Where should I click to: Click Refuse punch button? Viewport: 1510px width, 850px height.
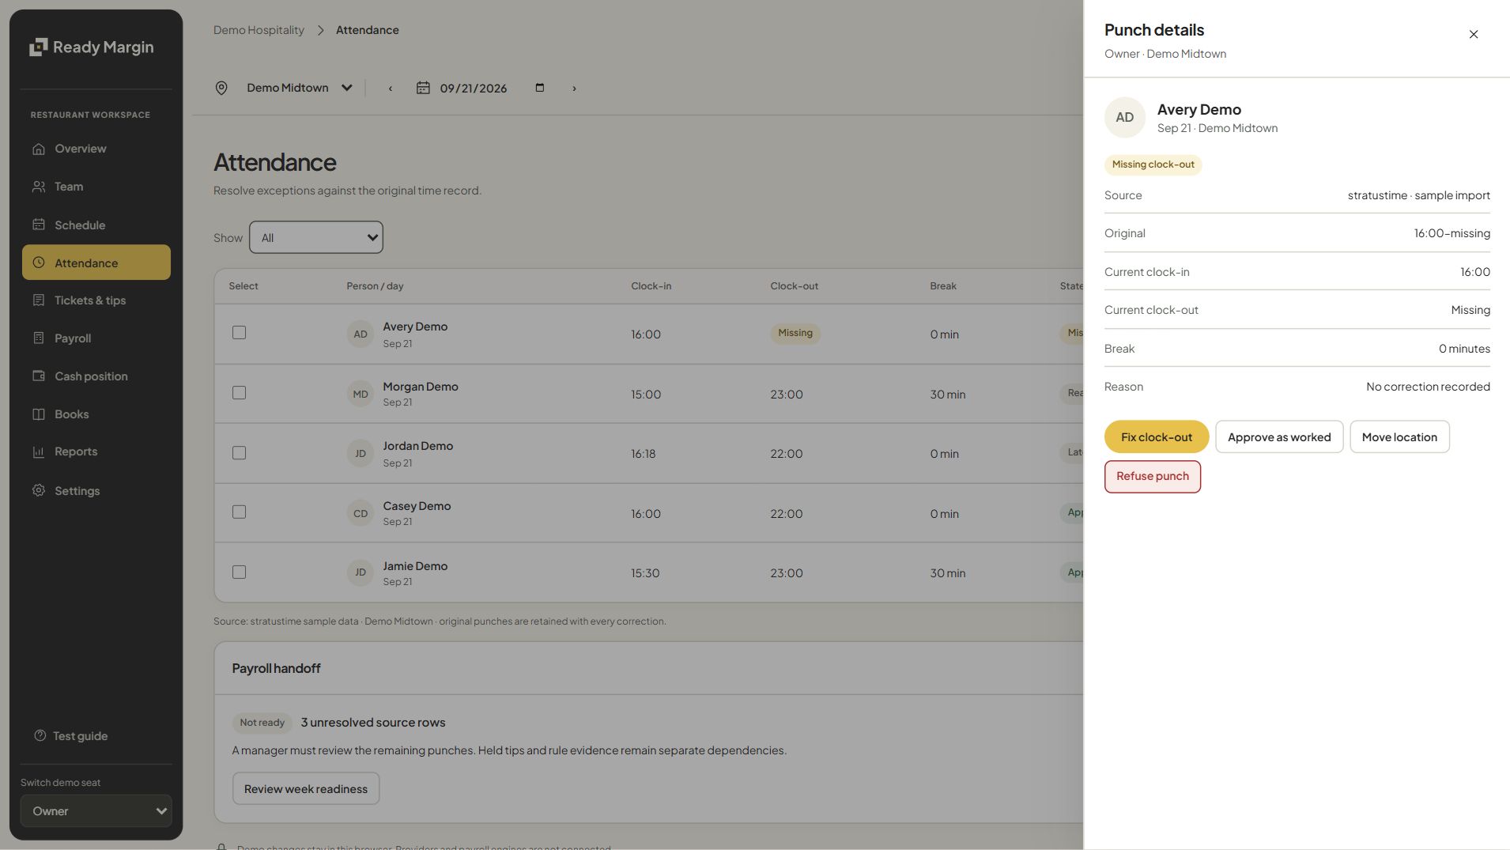[1153, 477]
